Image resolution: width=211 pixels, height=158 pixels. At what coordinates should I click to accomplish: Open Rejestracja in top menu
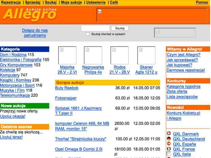[x=11, y=2]
